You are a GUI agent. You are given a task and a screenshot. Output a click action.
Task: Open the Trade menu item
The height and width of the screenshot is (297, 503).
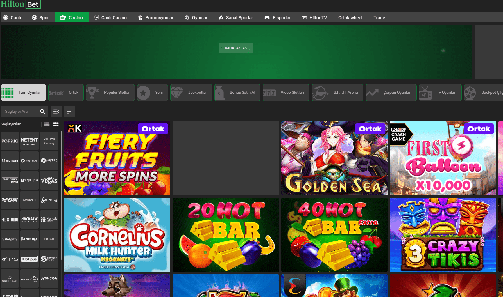379,17
